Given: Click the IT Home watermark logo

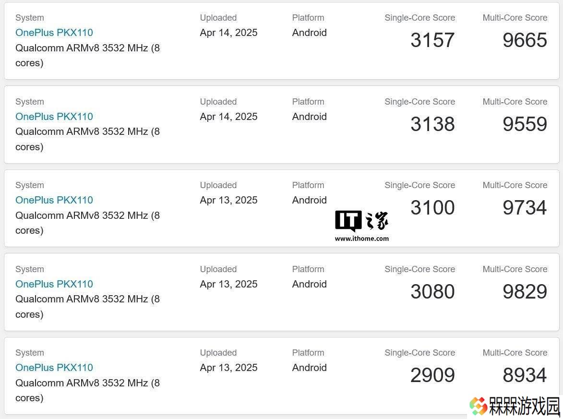Looking at the screenshot, I should pos(361,221).
